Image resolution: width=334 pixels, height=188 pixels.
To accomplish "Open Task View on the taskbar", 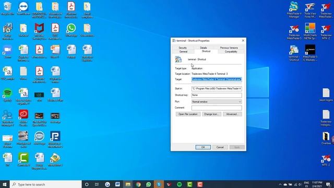I will [97, 184].
